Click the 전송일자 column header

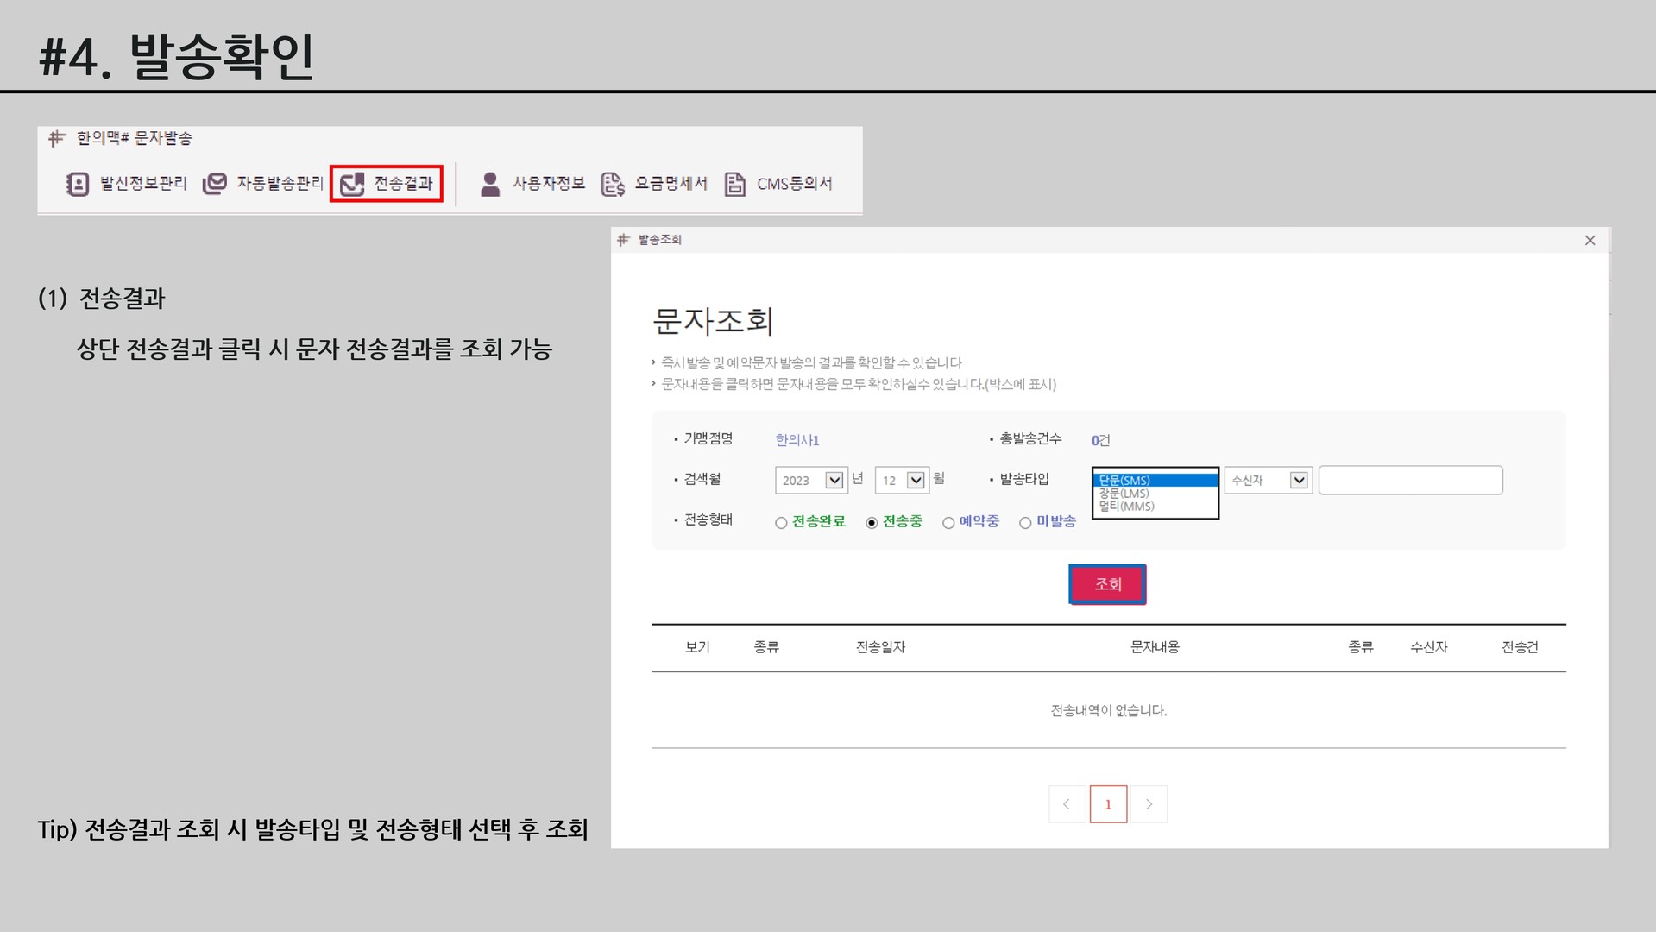click(880, 647)
